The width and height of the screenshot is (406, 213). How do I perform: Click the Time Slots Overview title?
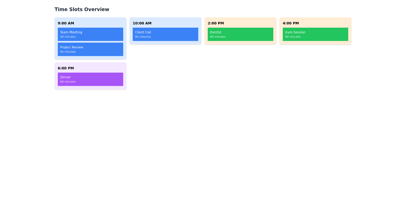[x=82, y=9]
